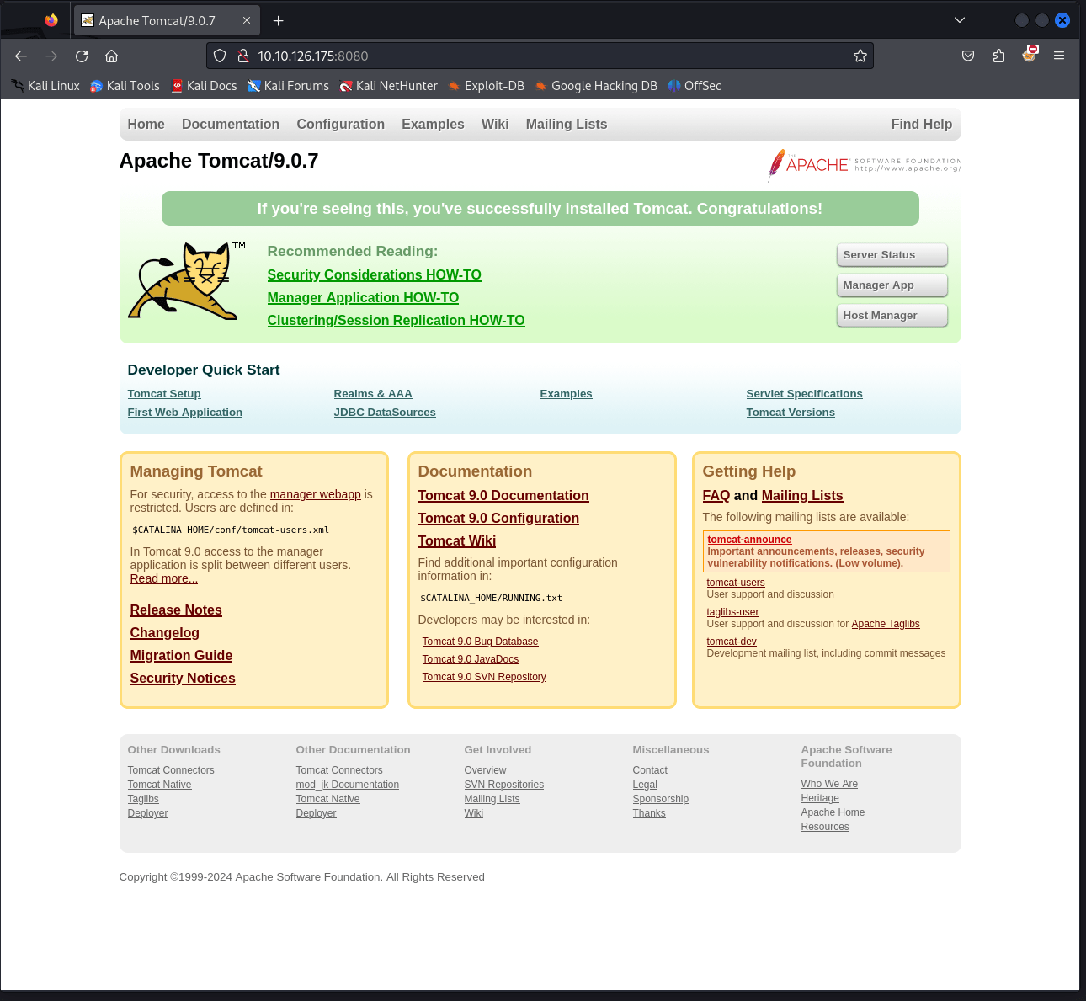The width and height of the screenshot is (1086, 1001).
Task: Open the Migration Guide link
Action: pyautogui.click(x=181, y=655)
